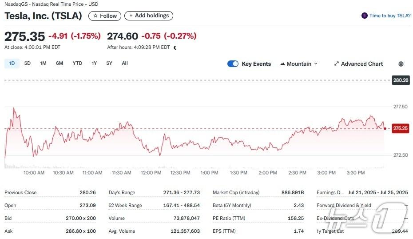Click the 275.25 current price marker
Image resolution: width=413 pixels, height=239 pixels.
coord(401,128)
